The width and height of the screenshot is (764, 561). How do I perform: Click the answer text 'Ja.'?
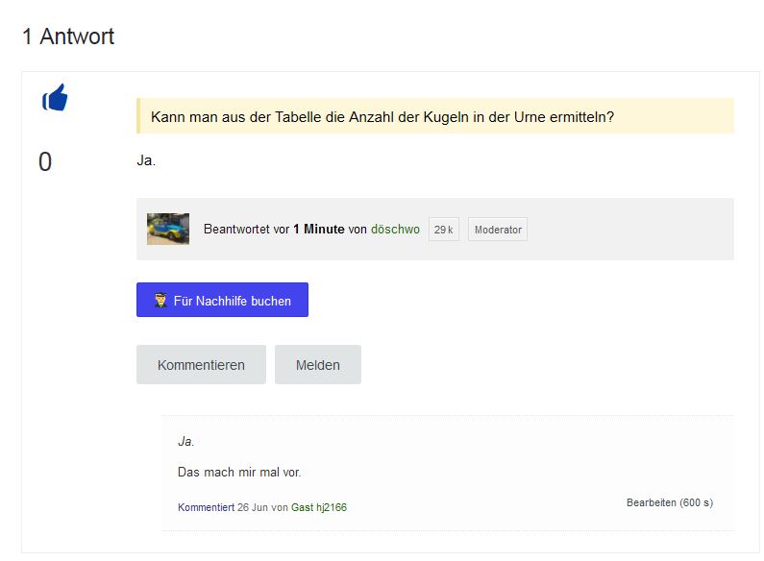(x=146, y=160)
